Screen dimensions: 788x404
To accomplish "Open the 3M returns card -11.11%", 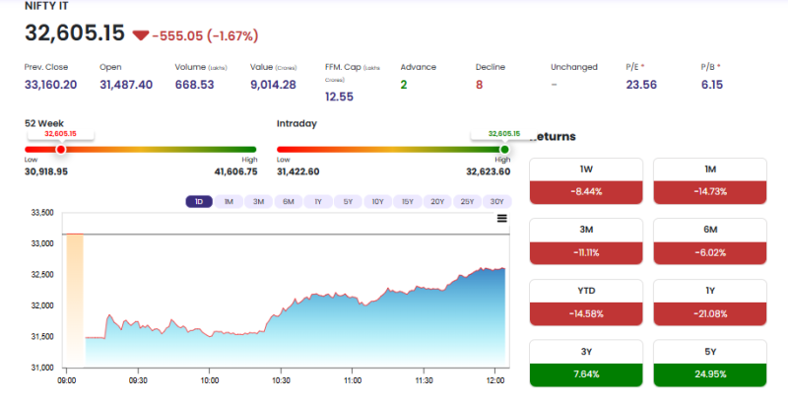I will coord(586,241).
